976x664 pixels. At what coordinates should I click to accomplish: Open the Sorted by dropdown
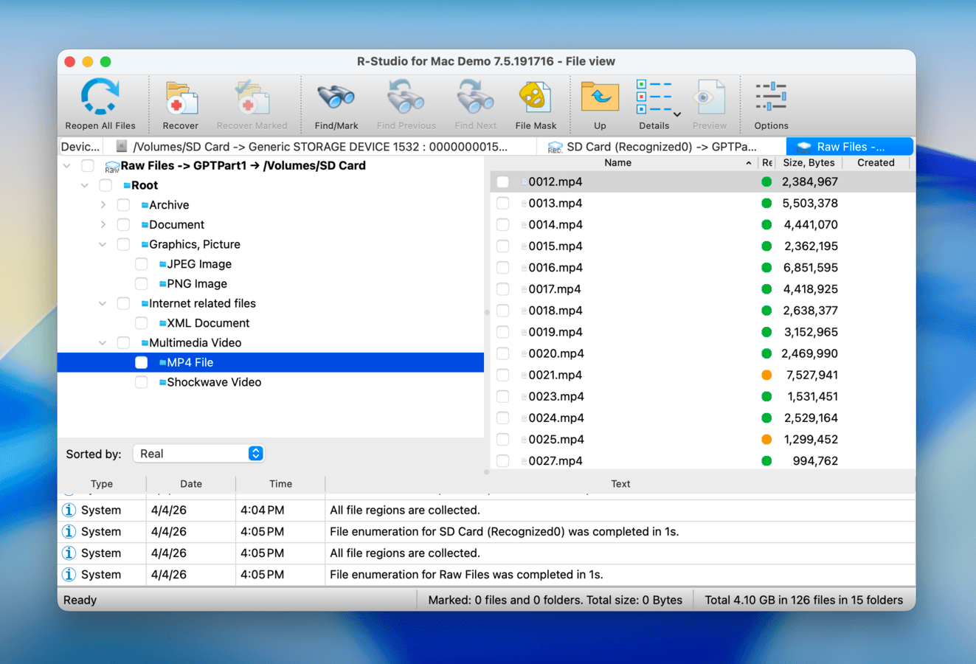coord(198,454)
